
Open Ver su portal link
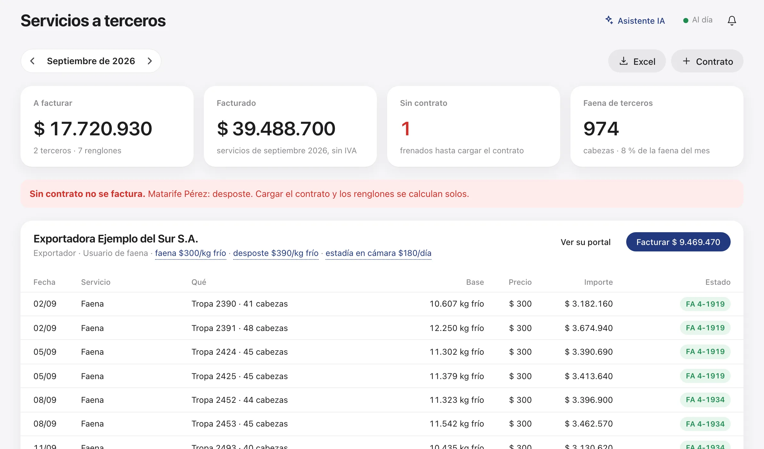point(585,242)
